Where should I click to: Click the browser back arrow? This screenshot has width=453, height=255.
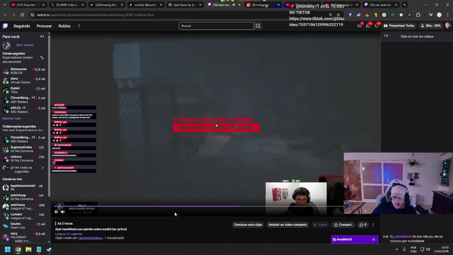tap(5, 15)
